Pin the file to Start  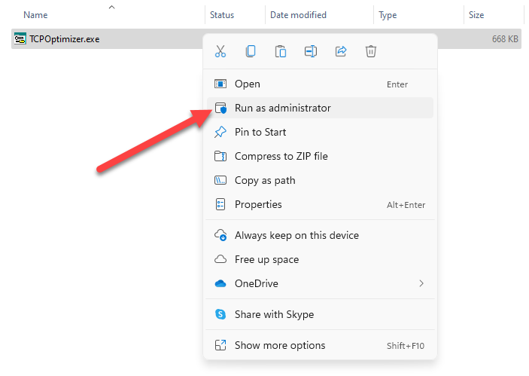click(x=260, y=132)
